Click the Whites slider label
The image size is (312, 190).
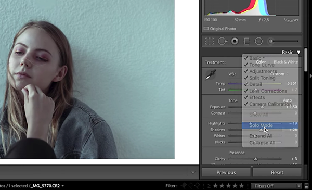[219, 136]
